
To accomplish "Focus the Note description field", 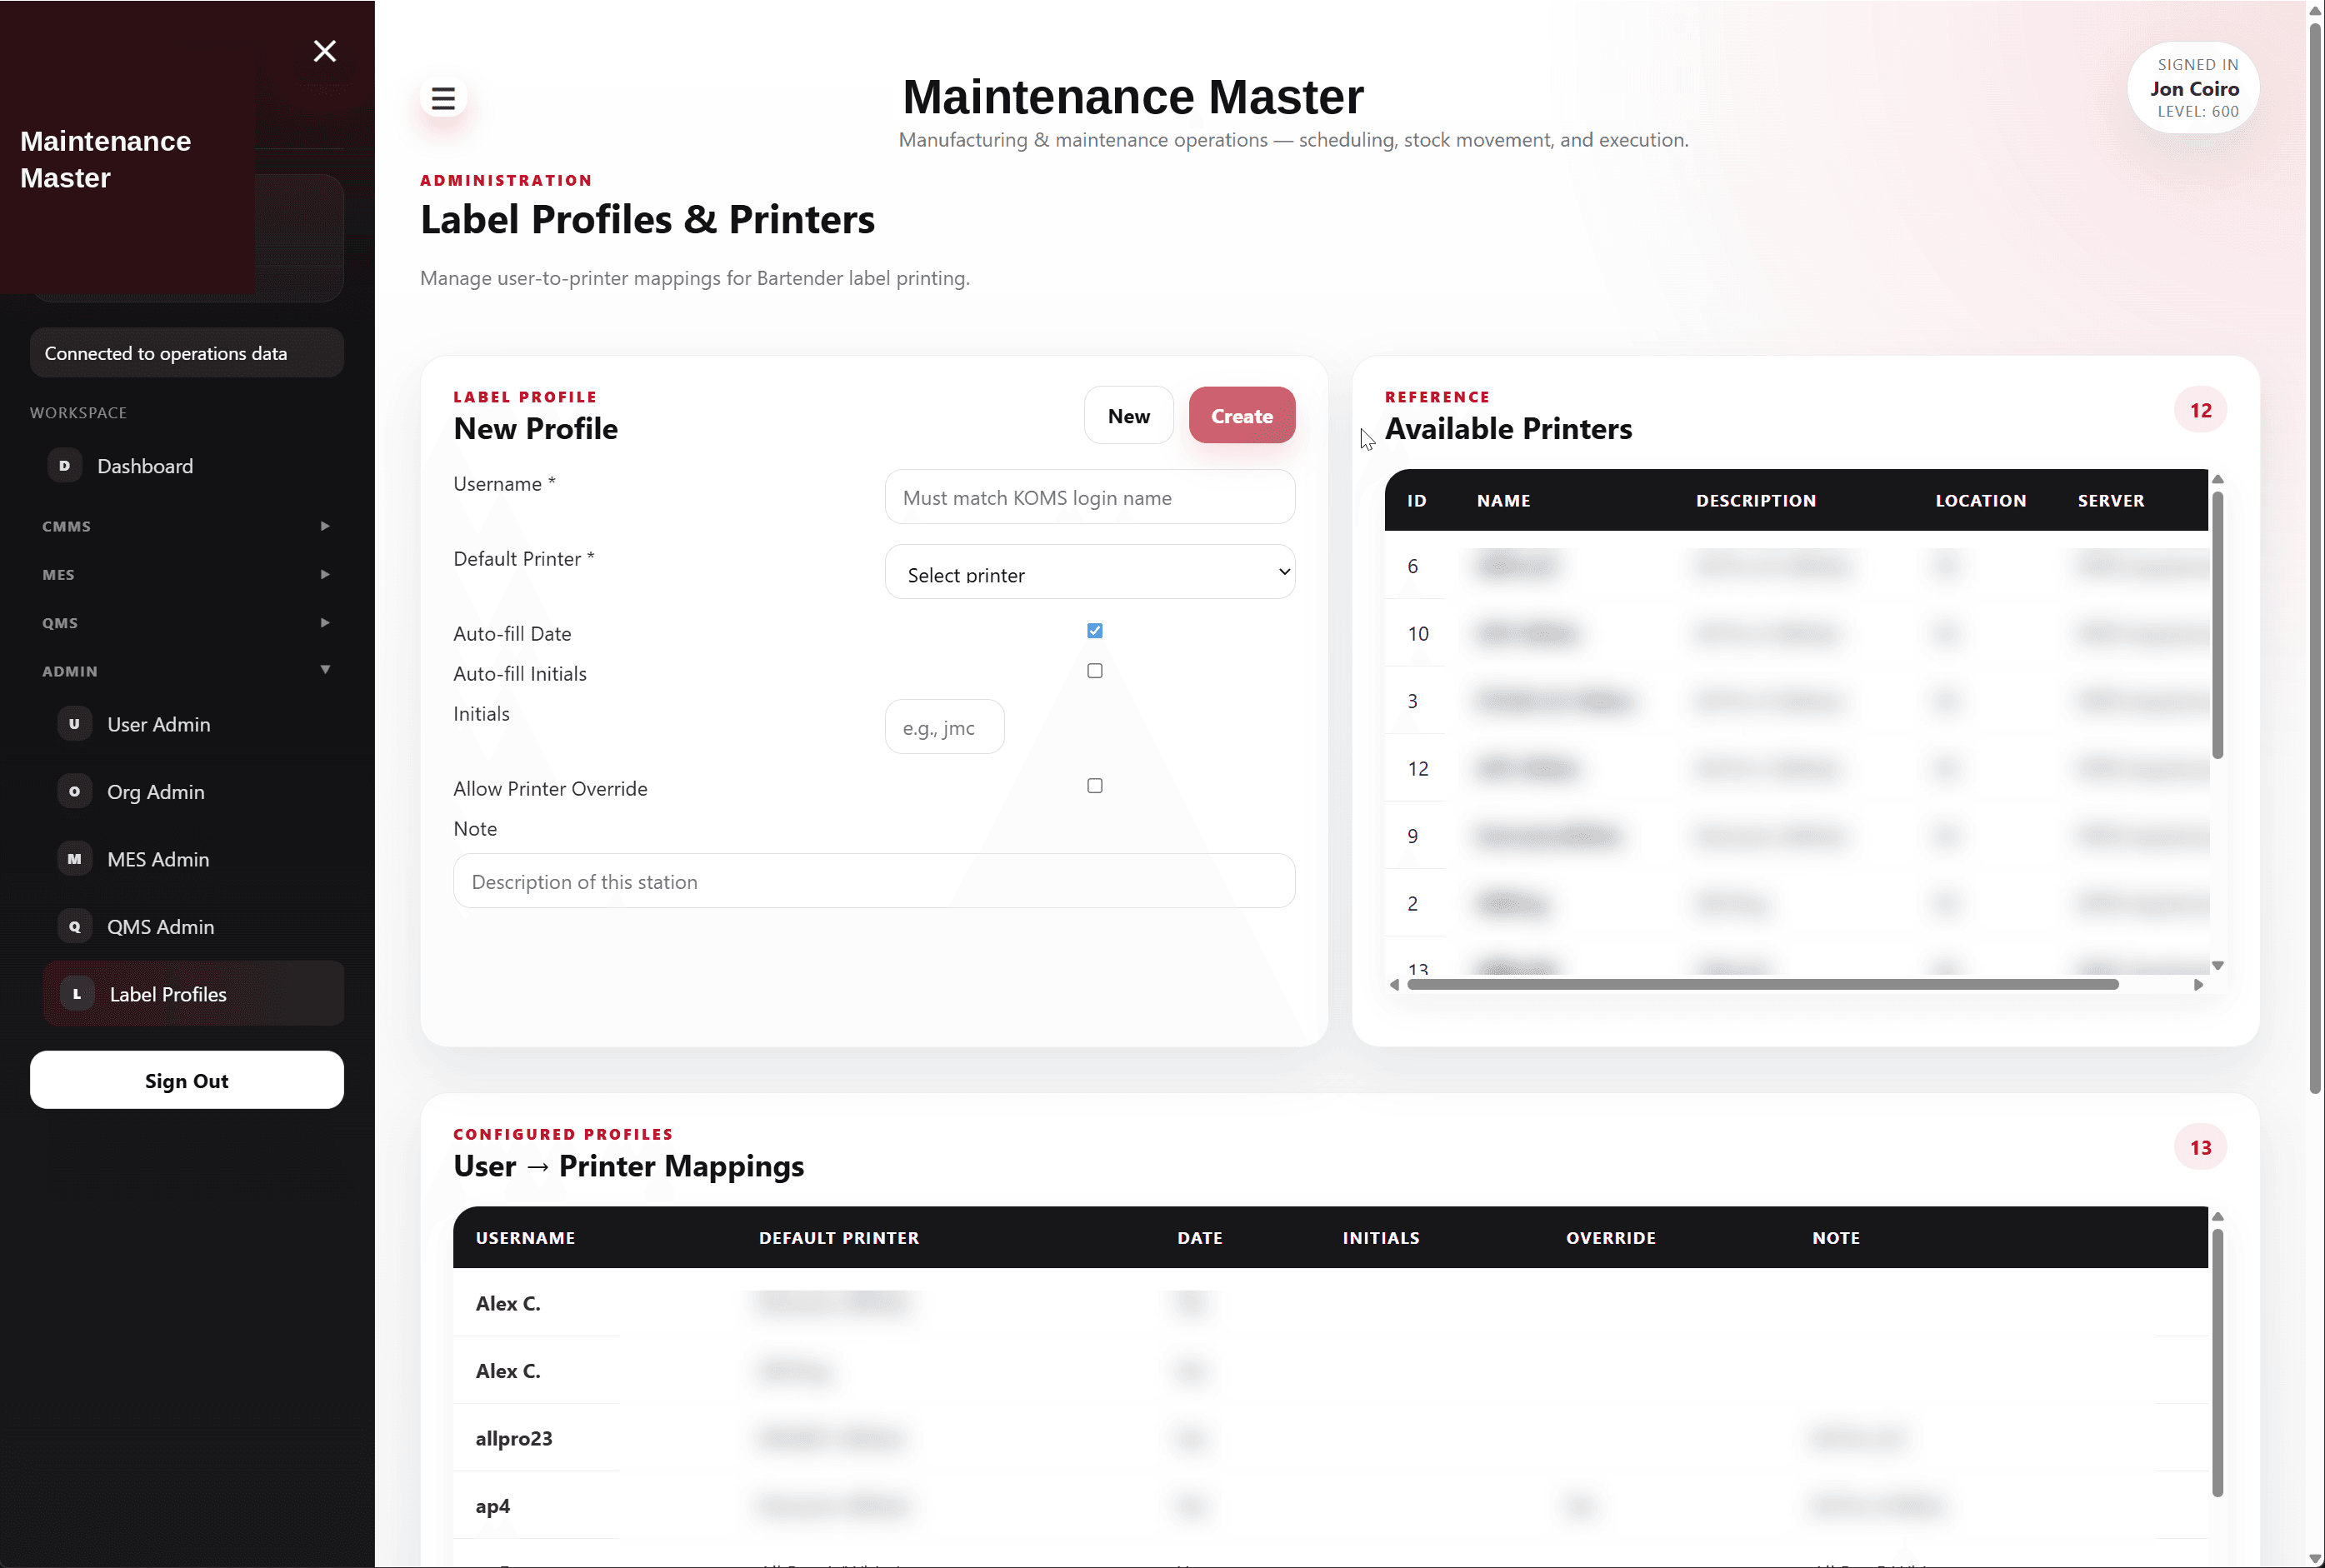I will click(x=874, y=881).
